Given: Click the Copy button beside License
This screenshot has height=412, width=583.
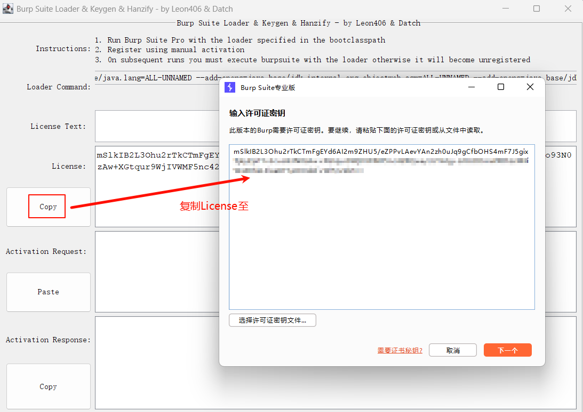Looking at the screenshot, I should [x=49, y=207].
